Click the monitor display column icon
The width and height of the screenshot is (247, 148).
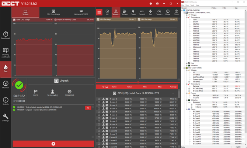tap(107, 87)
